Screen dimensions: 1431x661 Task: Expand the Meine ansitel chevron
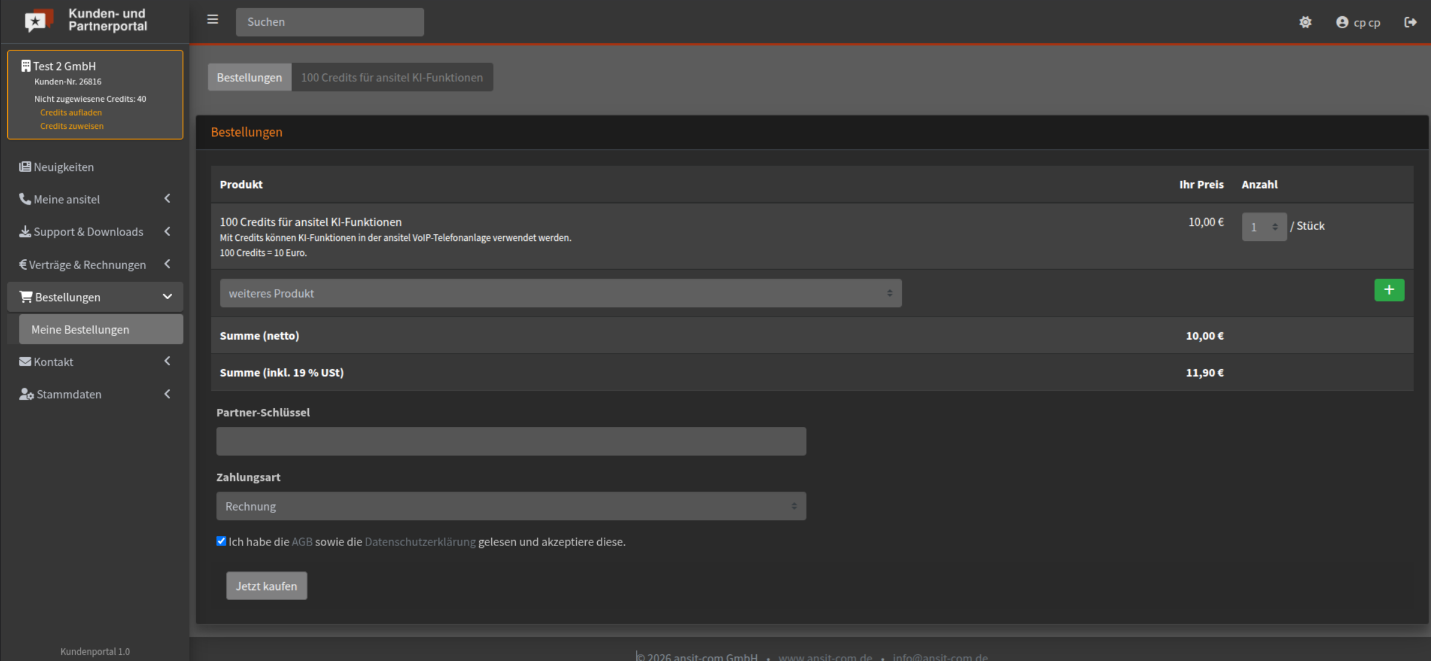pyautogui.click(x=167, y=199)
